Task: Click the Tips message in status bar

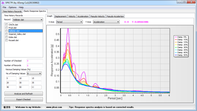Action: point(101,107)
